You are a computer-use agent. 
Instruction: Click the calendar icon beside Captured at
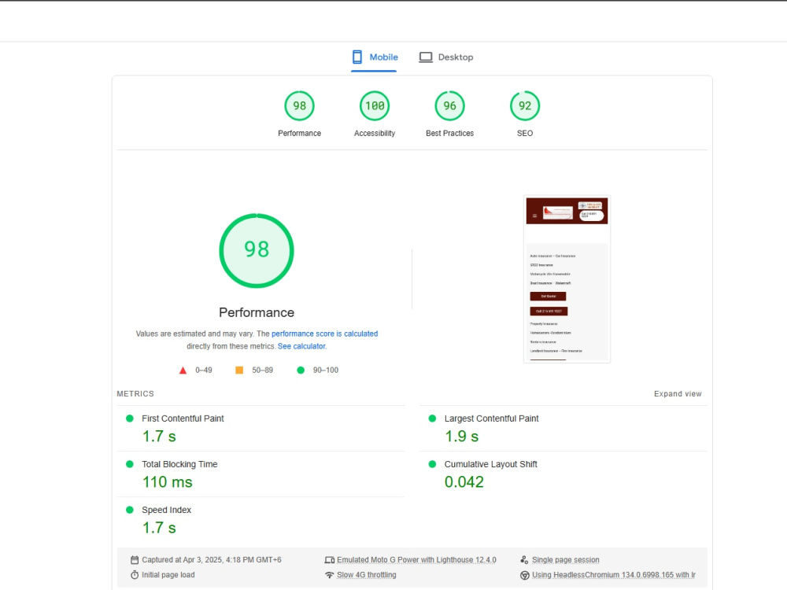click(135, 560)
